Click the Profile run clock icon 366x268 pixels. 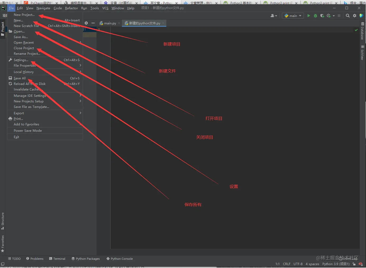coord(329,16)
